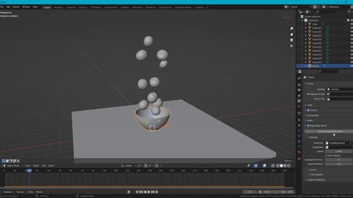353x198 pixels.
Task: Hide Cube in outliner via eye icon
Action: pos(351,24)
